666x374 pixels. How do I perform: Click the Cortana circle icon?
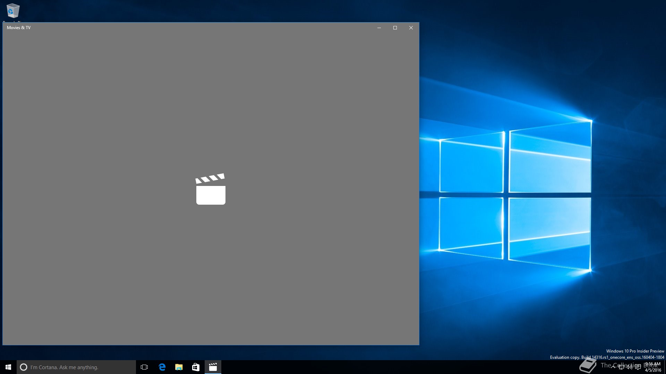[24, 367]
